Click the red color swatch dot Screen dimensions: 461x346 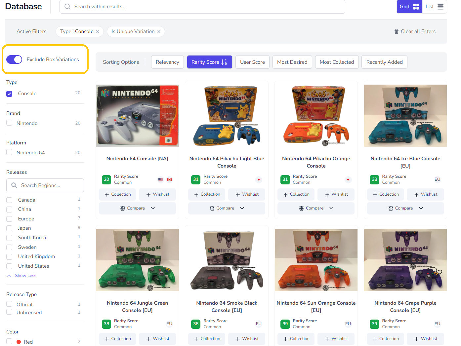pyautogui.click(x=19, y=342)
